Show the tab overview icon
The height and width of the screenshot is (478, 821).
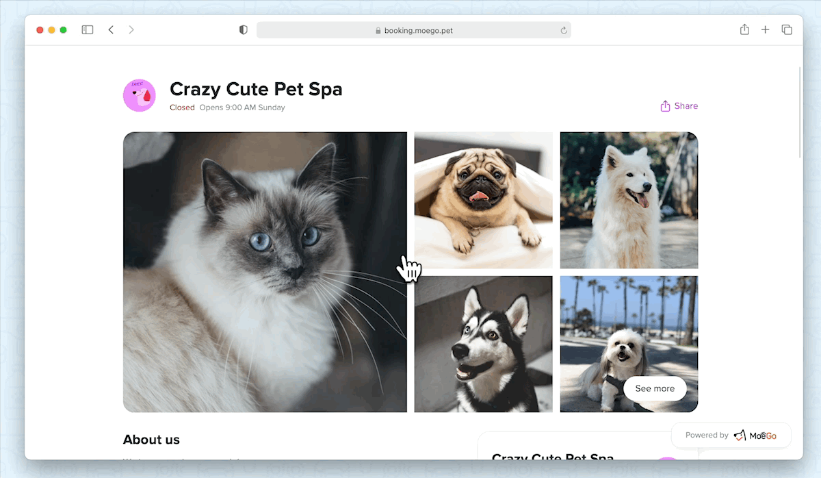(x=787, y=30)
